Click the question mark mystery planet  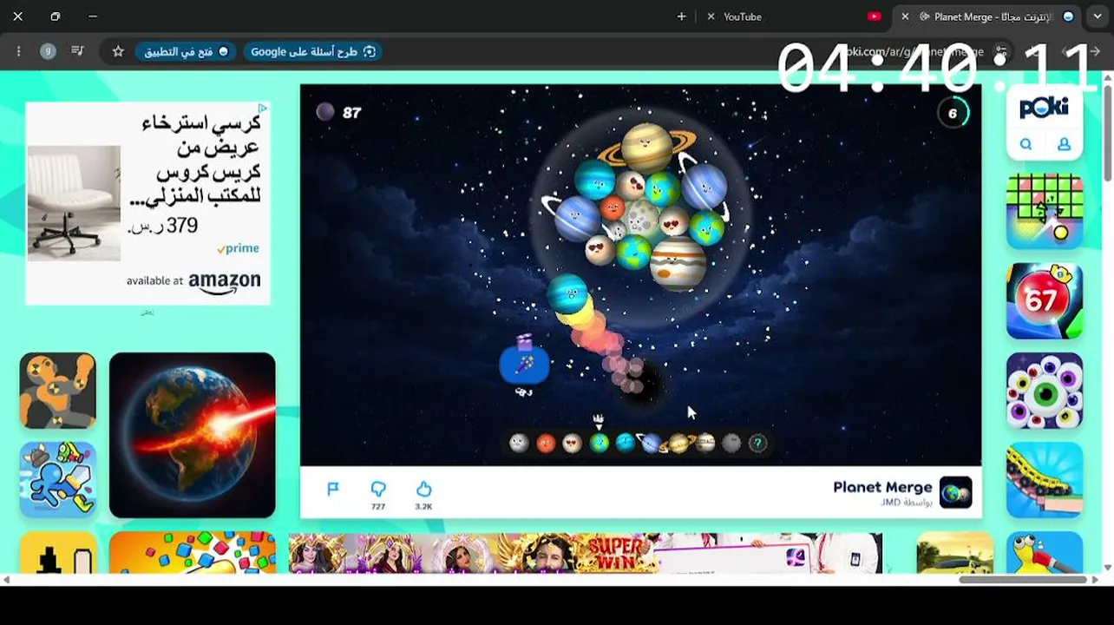[x=757, y=444]
